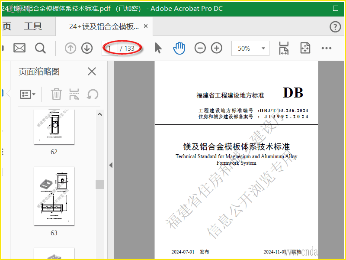346x260 pixels.
Task: Click the standard number DBJ/T 13-236-2024
Action: pyautogui.click(x=284, y=110)
